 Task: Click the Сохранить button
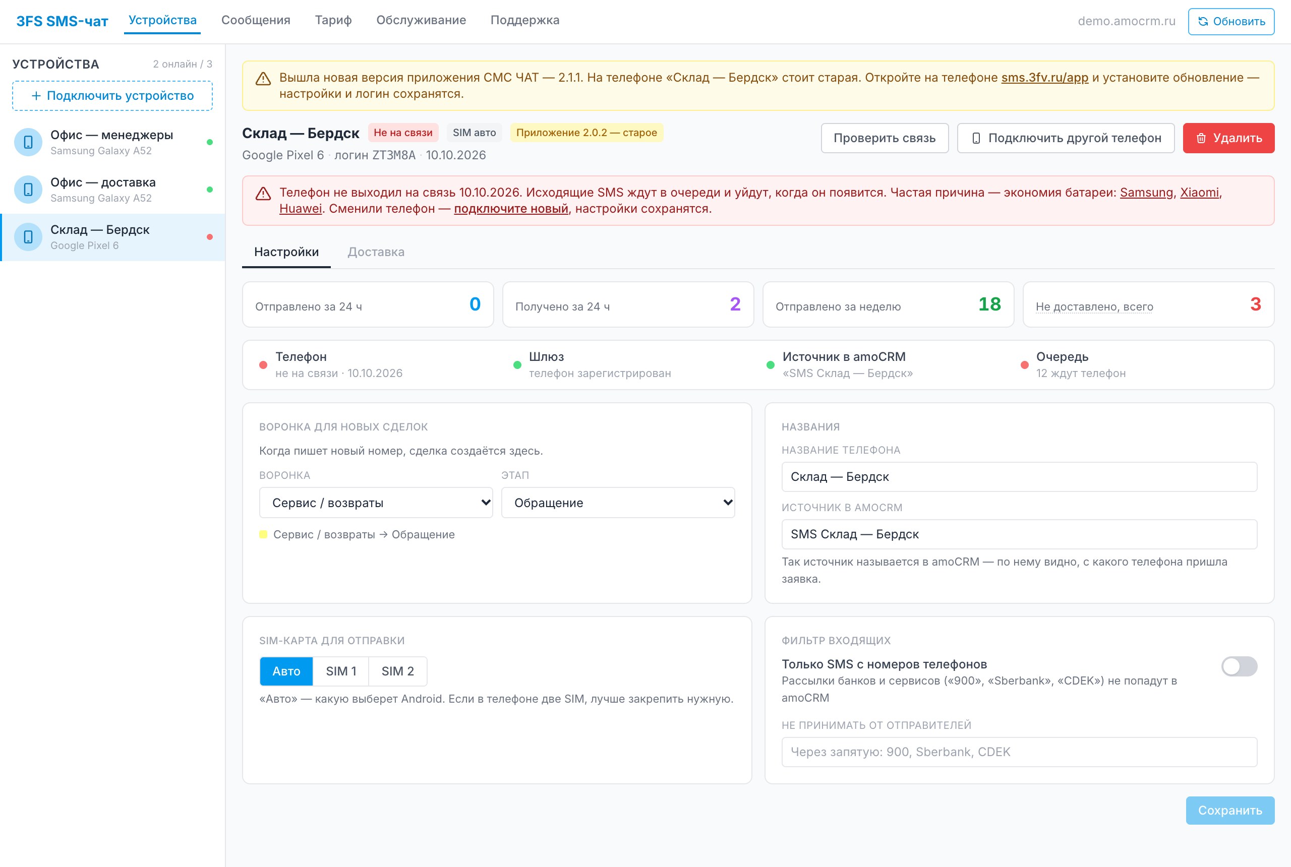pos(1229,811)
